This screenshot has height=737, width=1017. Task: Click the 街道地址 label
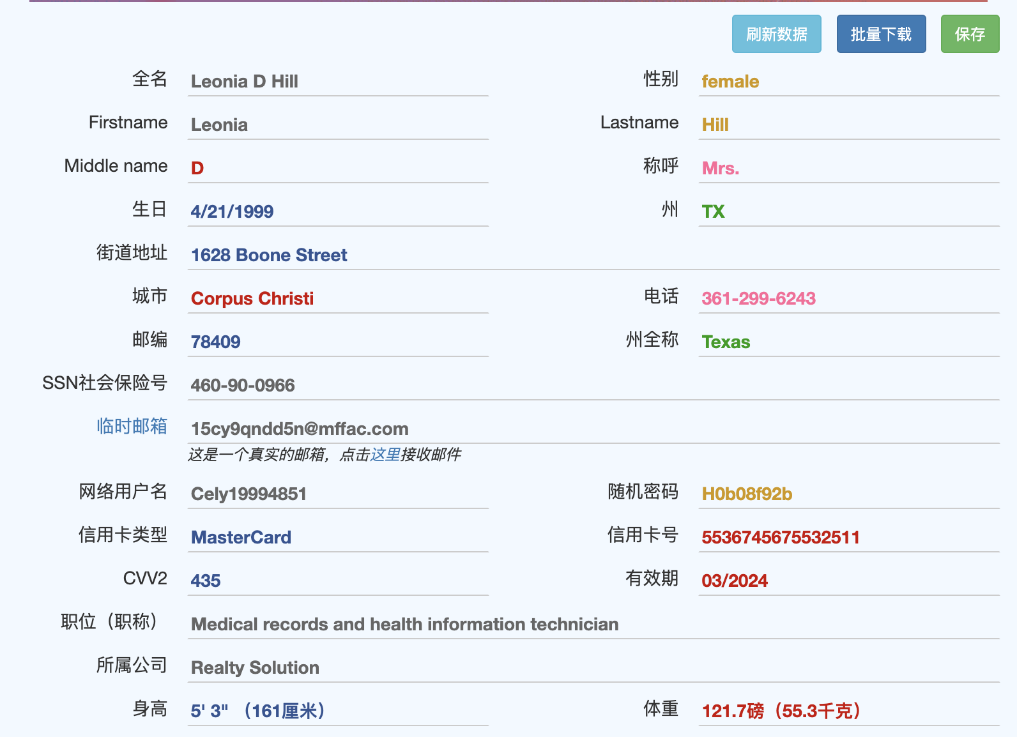[132, 252]
